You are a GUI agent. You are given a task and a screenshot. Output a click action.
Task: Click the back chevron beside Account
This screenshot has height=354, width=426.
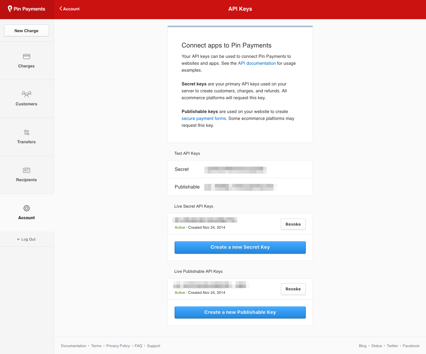(x=61, y=9)
